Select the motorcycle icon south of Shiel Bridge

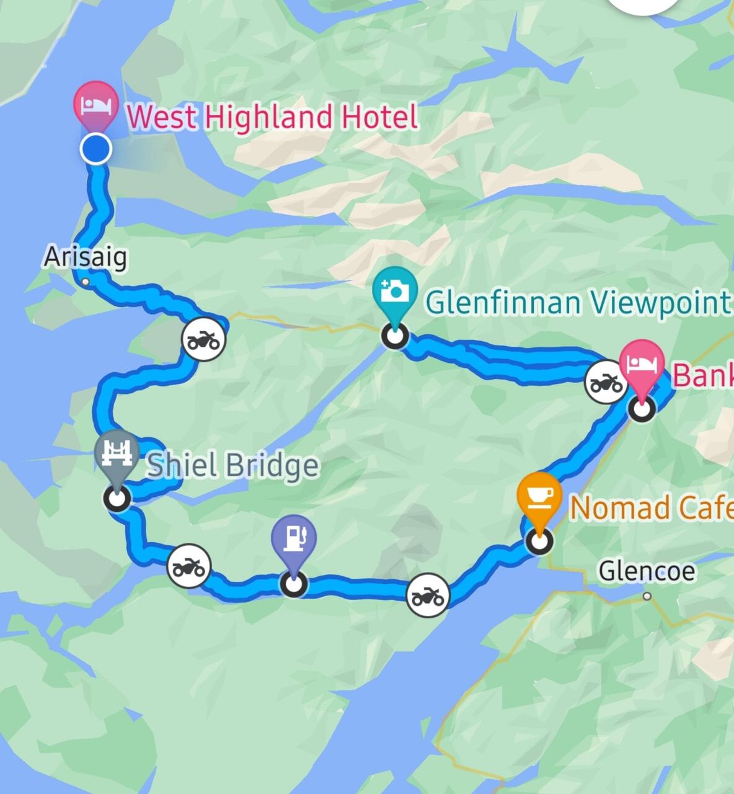click(x=188, y=566)
